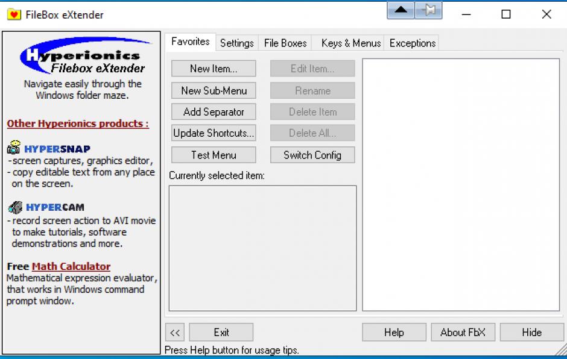Click Update Shortcuts... button
Viewport: 567px width, 359px height.
(x=214, y=133)
